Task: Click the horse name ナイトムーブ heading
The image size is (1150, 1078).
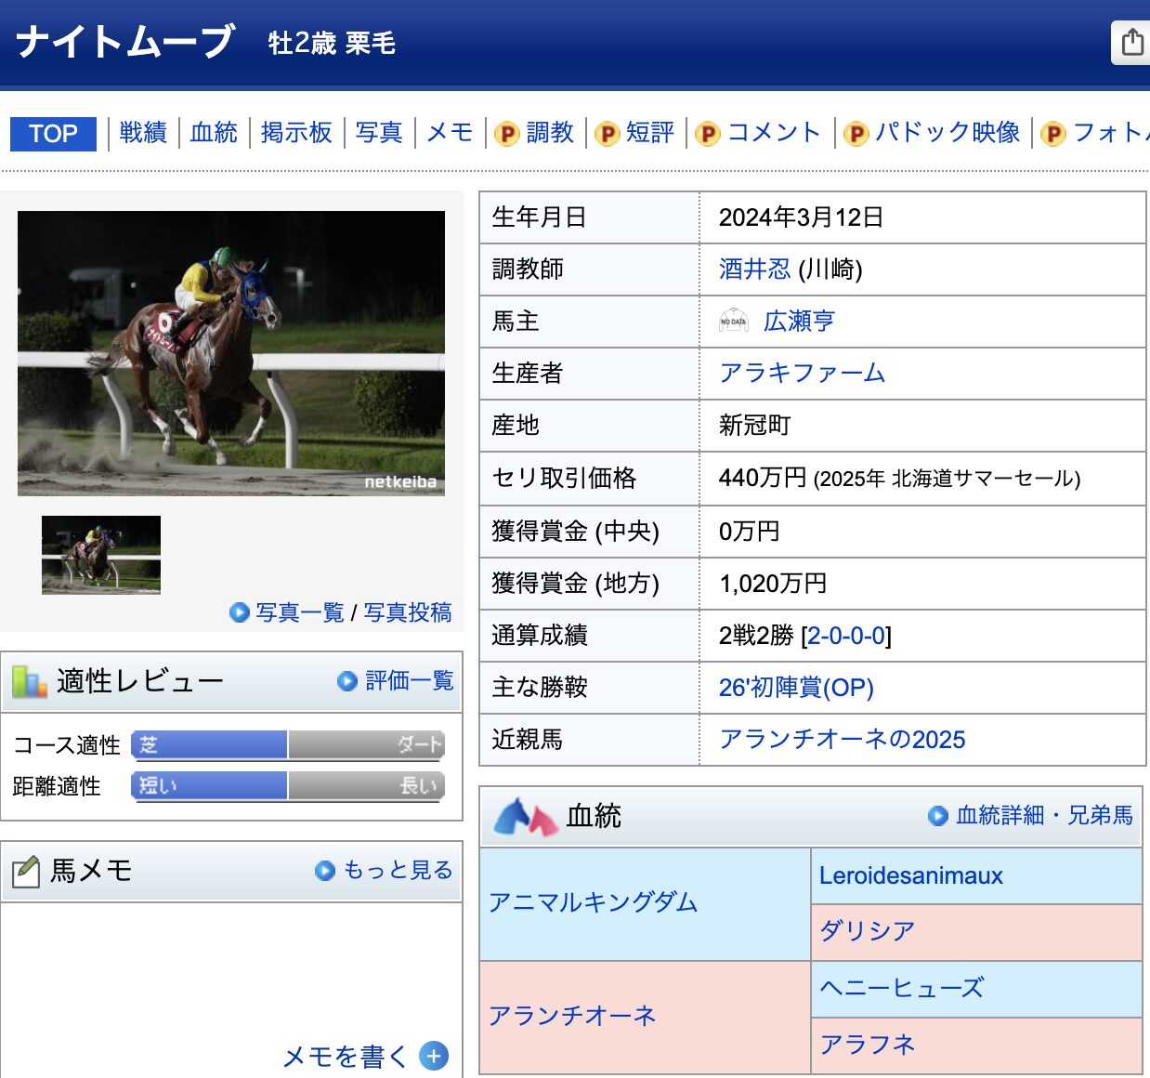Action: coord(125,42)
